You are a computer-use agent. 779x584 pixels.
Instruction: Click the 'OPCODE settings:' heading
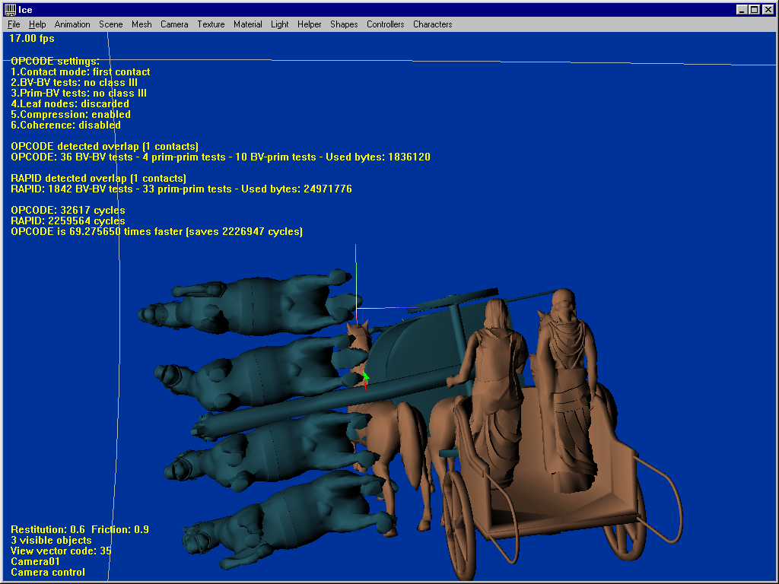tap(55, 61)
